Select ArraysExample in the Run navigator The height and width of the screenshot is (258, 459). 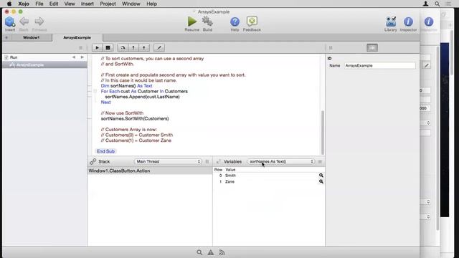pyautogui.click(x=44, y=65)
